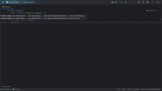Open the Python 3.9 interpreter selector
This screenshot has height=91, width=162.
151,89
